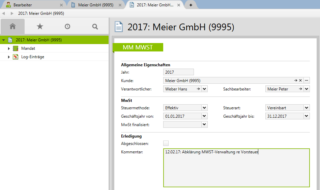Open the History clock tab
Viewport: 320px width, 190px height.
tap(67, 27)
